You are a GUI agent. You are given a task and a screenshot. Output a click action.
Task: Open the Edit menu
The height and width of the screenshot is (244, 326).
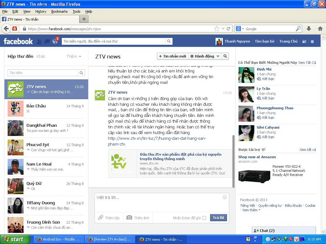click(15, 11)
